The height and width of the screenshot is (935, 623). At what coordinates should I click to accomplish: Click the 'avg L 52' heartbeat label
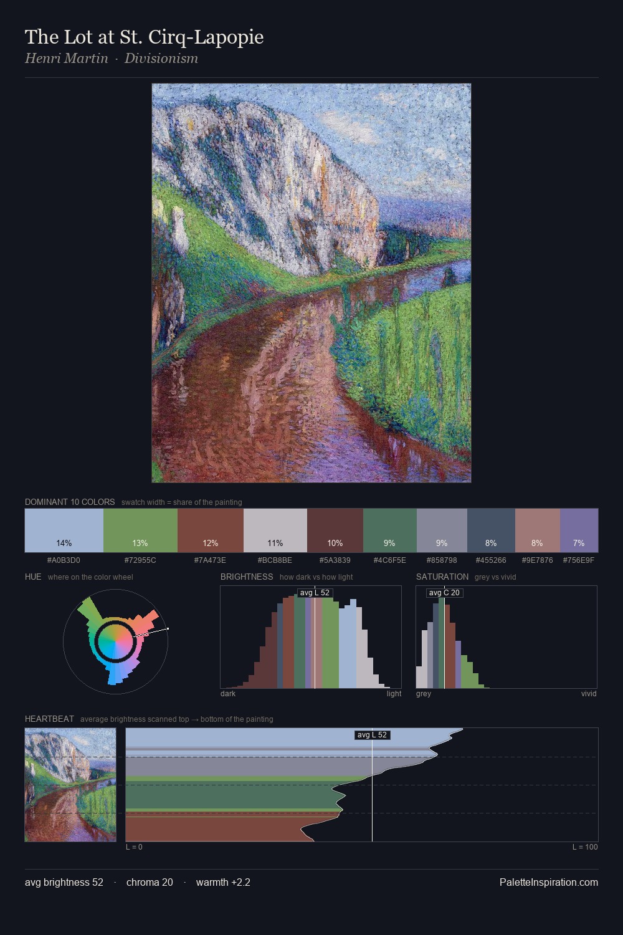(x=372, y=735)
